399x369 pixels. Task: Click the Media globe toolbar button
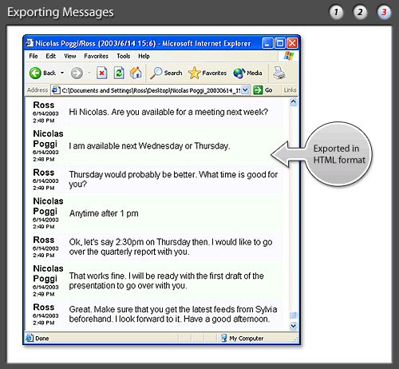pyautogui.click(x=247, y=73)
